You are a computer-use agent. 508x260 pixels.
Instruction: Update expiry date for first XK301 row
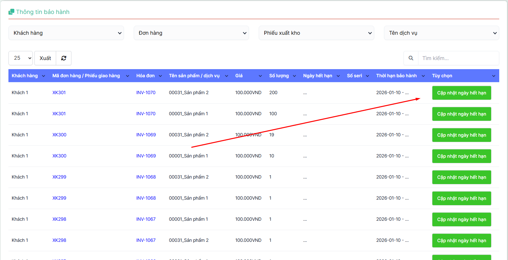(x=461, y=93)
